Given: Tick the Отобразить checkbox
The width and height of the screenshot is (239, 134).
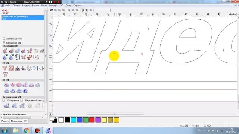Looking at the screenshot, I should pos(4,100).
